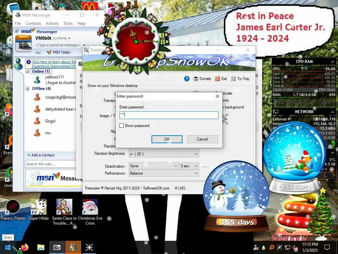Open the personal message dropdown arrow
The width and height of the screenshot is (338, 254).
(x=84, y=45)
